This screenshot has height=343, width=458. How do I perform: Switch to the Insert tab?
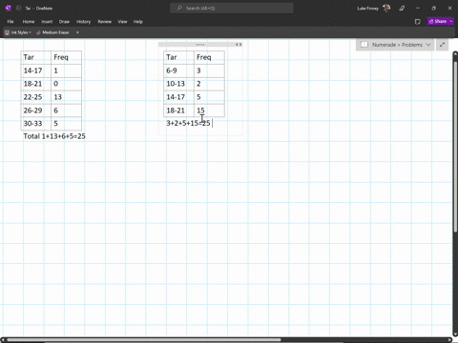[47, 22]
